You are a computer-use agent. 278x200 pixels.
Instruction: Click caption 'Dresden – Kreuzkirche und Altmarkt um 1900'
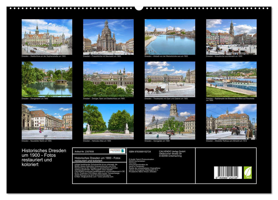pos(224,56)
